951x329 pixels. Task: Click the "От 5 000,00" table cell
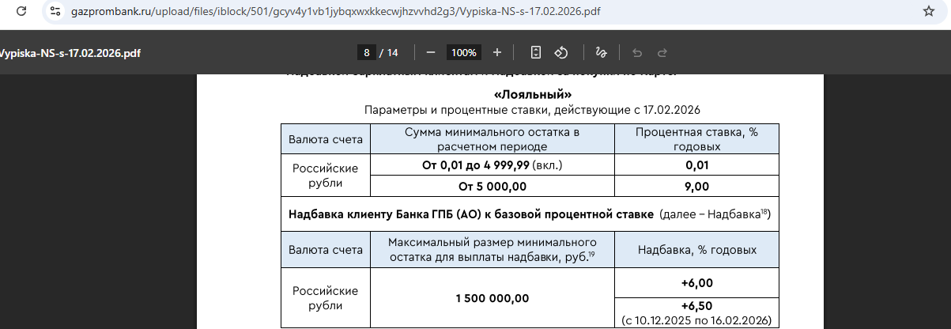pos(492,187)
